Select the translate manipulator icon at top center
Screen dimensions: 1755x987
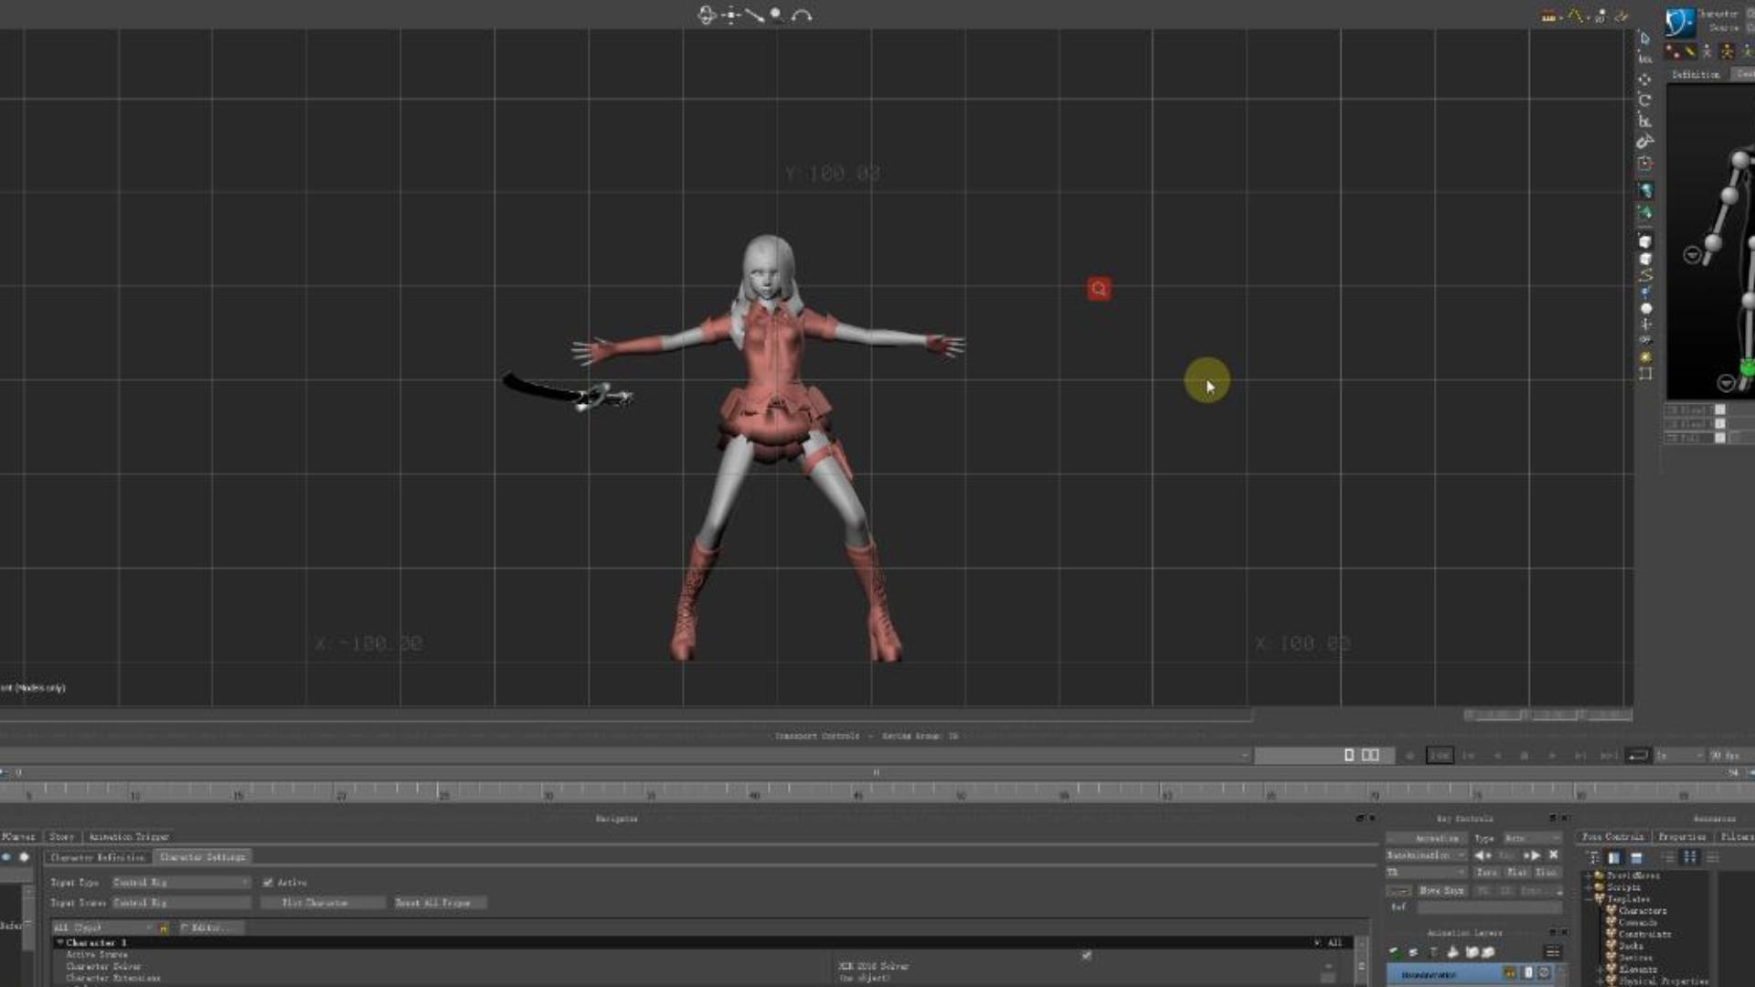[x=731, y=14]
